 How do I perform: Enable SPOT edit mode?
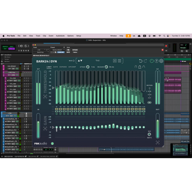12,46
